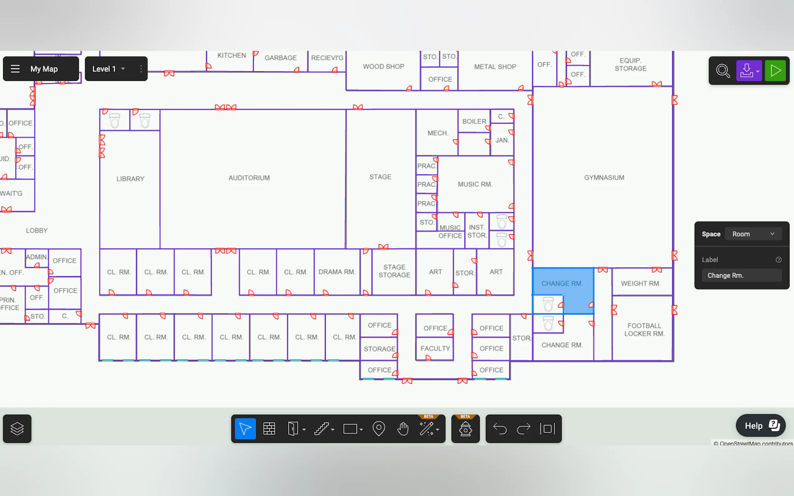This screenshot has height=496, width=794.
Task: Open the layers panel icon
Action: [x=17, y=429]
